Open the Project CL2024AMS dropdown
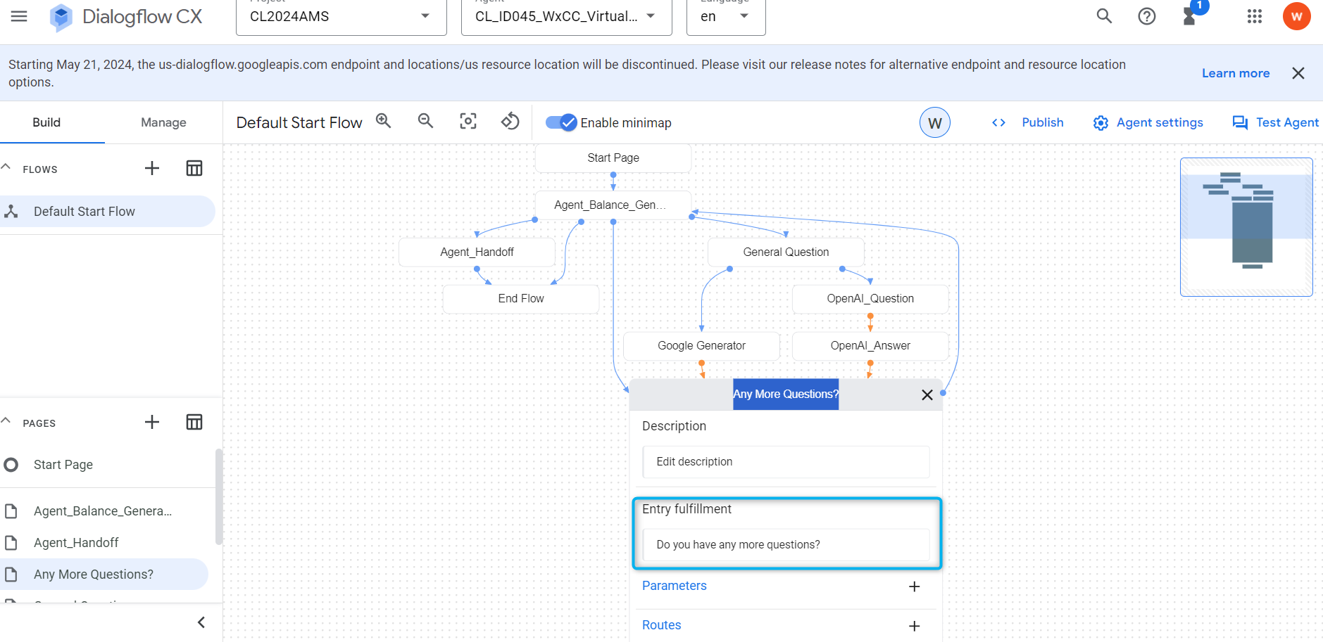This screenshot has height=642, width=1323. pos(341,16)
